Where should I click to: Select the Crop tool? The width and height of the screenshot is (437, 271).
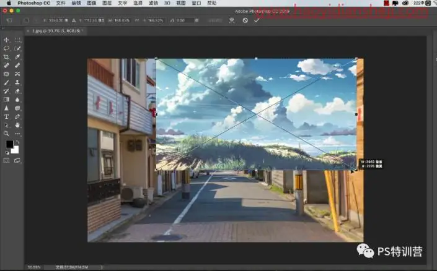point(6,57)
